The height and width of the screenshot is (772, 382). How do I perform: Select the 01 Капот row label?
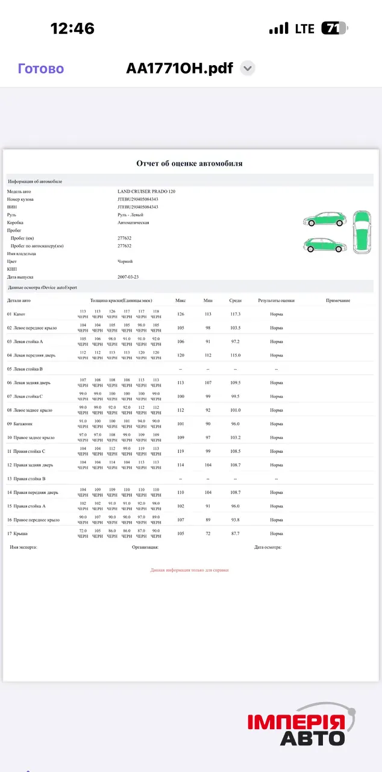pos(16,314)
